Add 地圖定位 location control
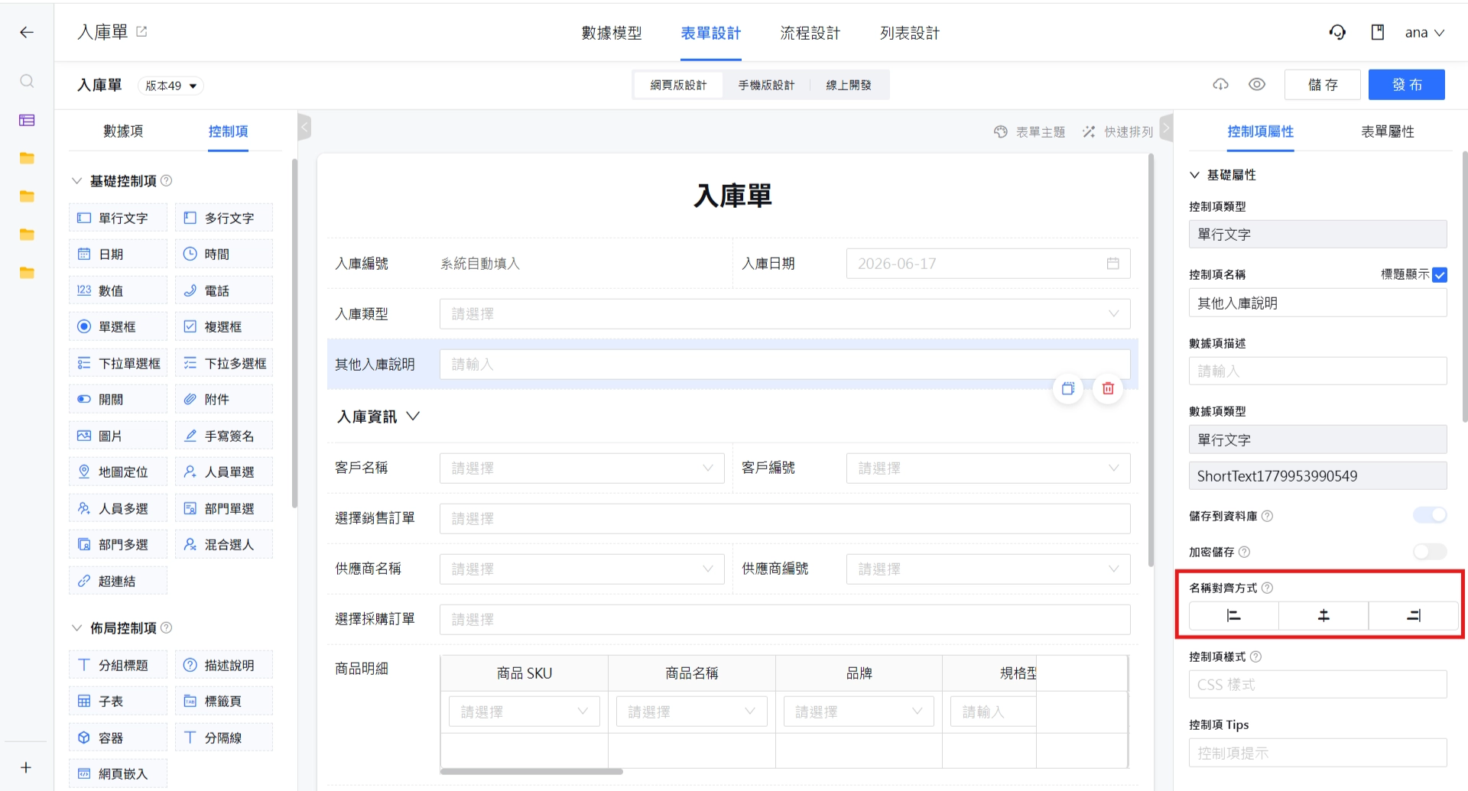1468x791 pixels. click(x=118, y=472)
